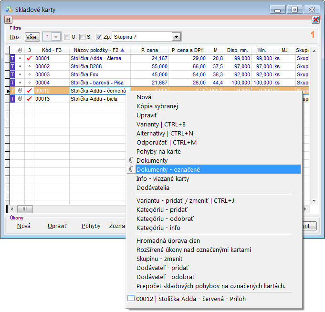325x312 pixels.
Task: Select the row Stolička D208
Action: point(159,66)
